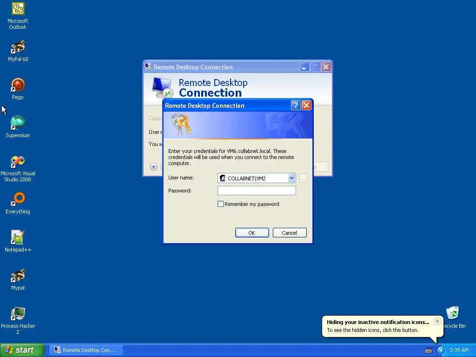
Task: Show hidden notification icons arrow in tray
Action: [x=441, y=350]
